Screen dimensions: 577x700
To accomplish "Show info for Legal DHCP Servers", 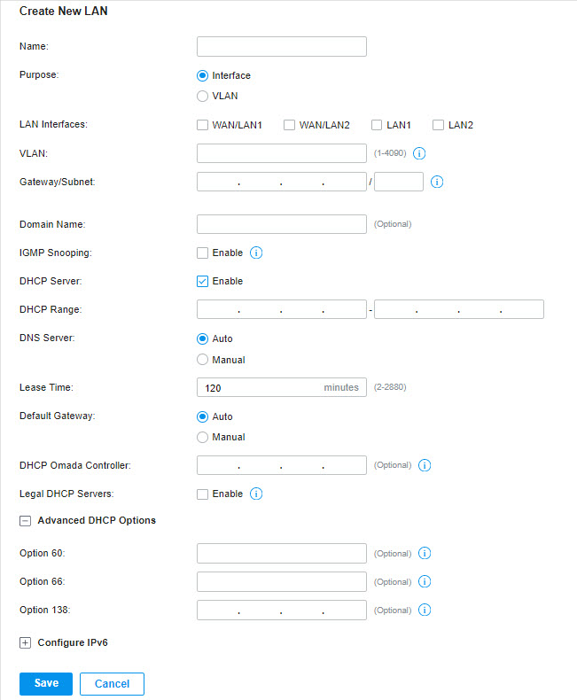I will [256, 494].
